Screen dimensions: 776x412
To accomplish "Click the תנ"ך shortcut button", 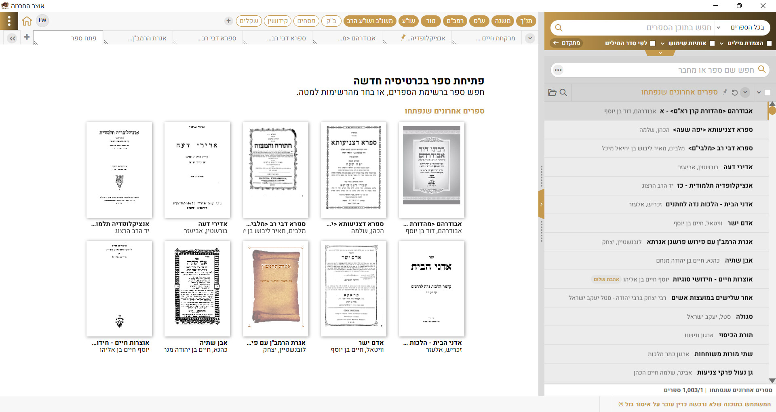I will tap(526, 21).
